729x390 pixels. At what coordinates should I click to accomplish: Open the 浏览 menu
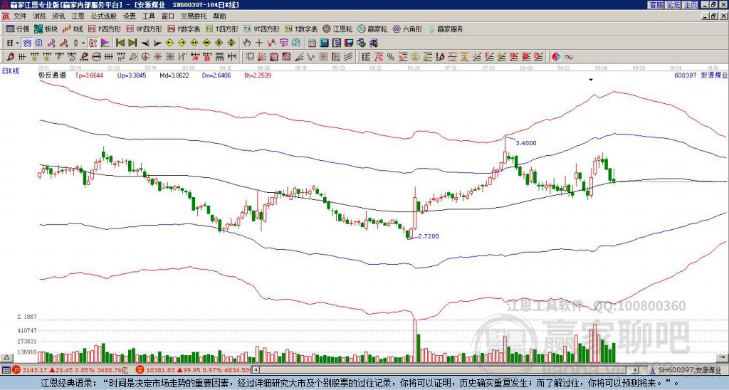[x=40, y=16]
